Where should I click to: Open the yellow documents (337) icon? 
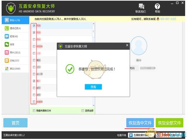click(x=7, y=60)
